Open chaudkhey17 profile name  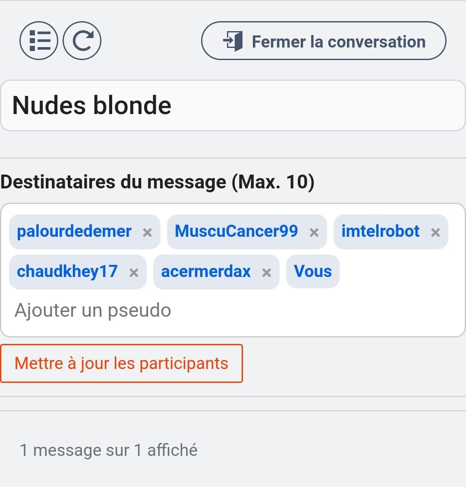[x=67, y=272]
